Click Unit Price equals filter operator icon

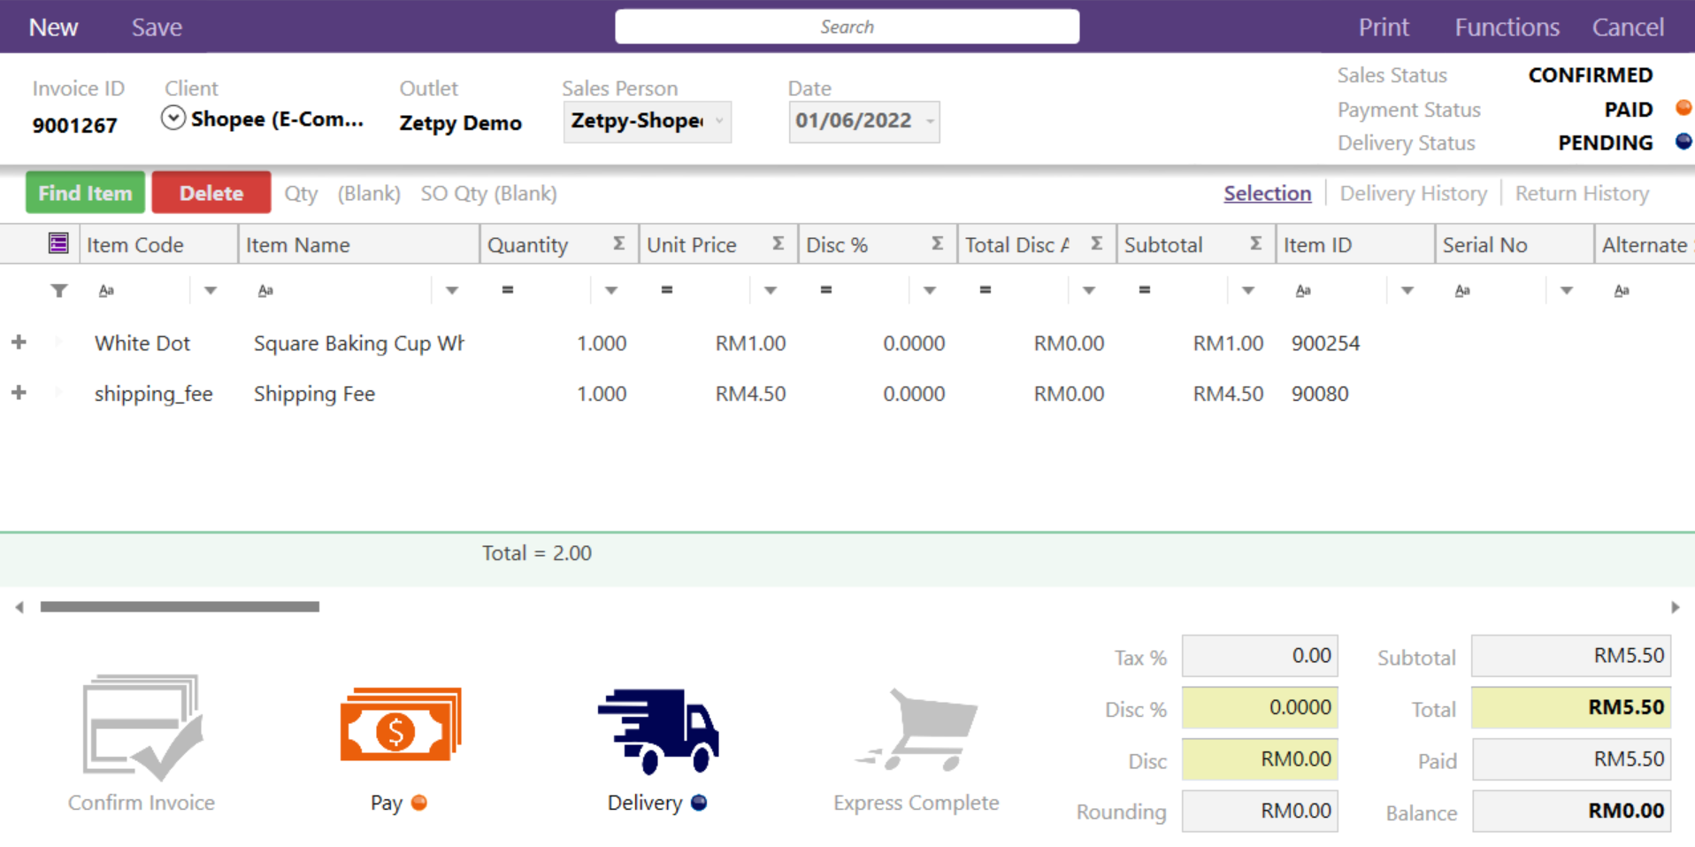667,289
